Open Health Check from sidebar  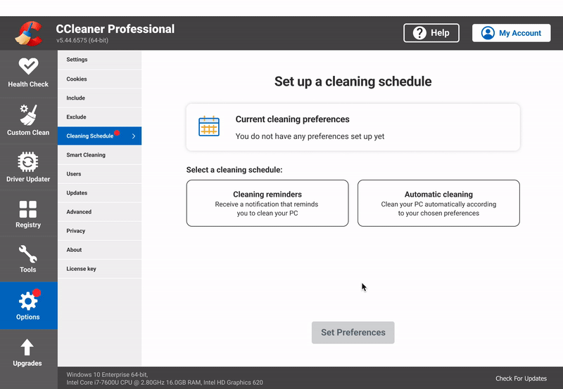(x=28, y=74)
